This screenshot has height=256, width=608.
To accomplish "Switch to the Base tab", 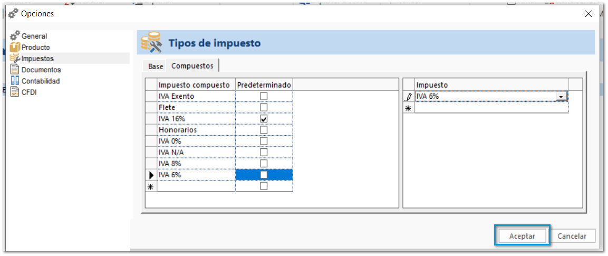I will 156,67.
